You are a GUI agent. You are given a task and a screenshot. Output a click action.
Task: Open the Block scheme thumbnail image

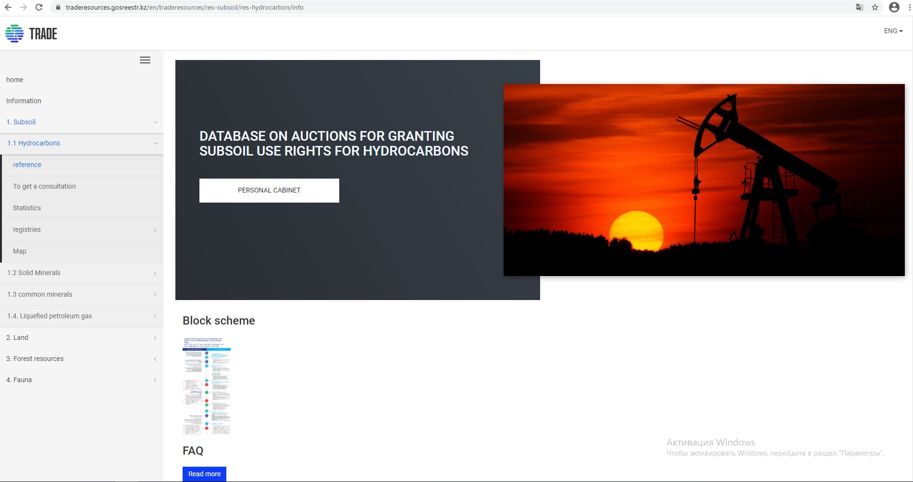(x=207, y=386)
